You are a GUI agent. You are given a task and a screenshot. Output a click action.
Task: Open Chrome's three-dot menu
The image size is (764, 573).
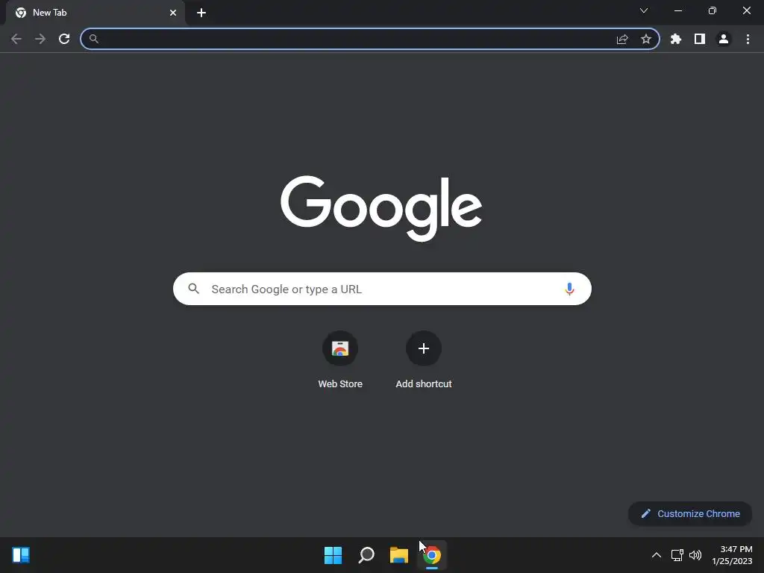(x=748, y=39)
